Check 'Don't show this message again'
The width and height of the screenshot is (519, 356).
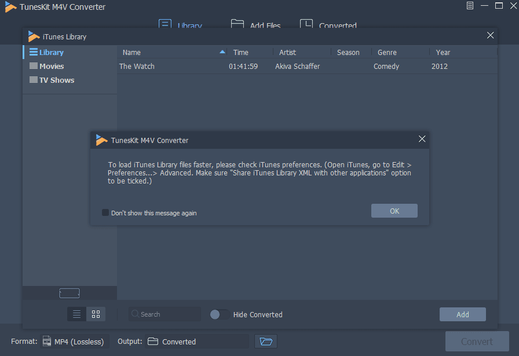click(x=105, y=213)
